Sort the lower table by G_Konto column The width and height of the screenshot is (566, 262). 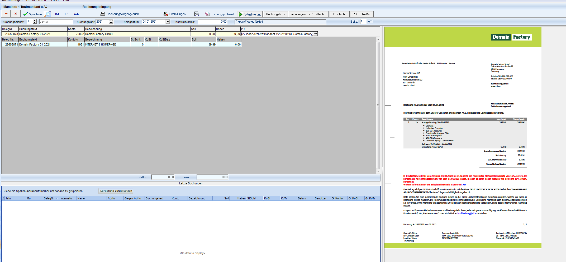tap(339, 198)
